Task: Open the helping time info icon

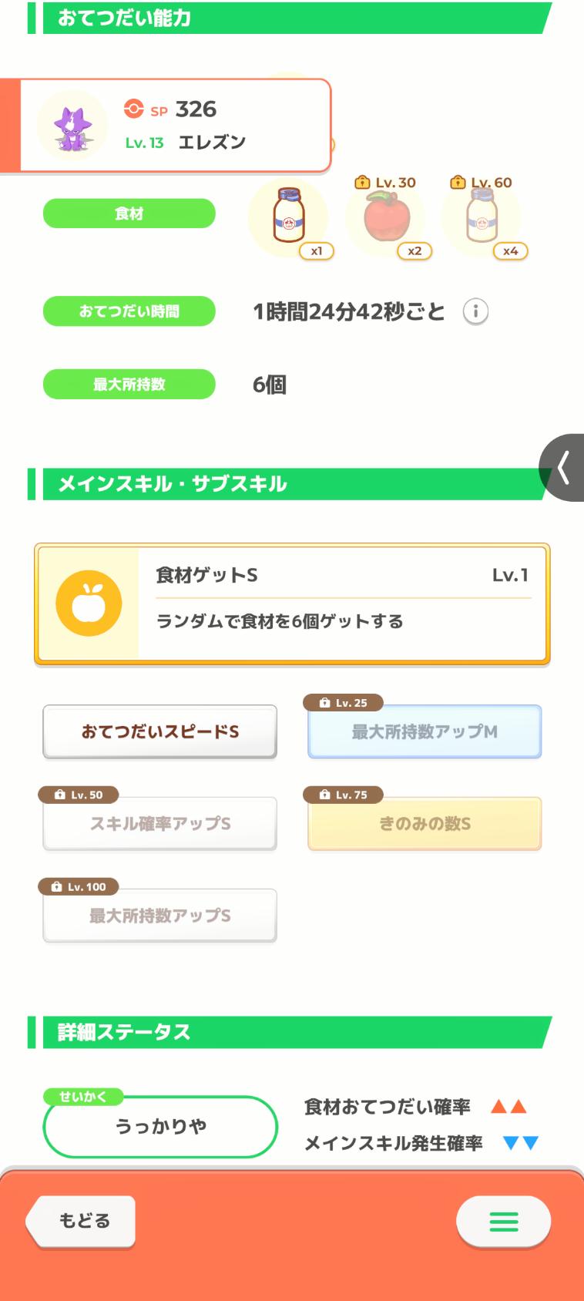Action: [x=475, y=311]
